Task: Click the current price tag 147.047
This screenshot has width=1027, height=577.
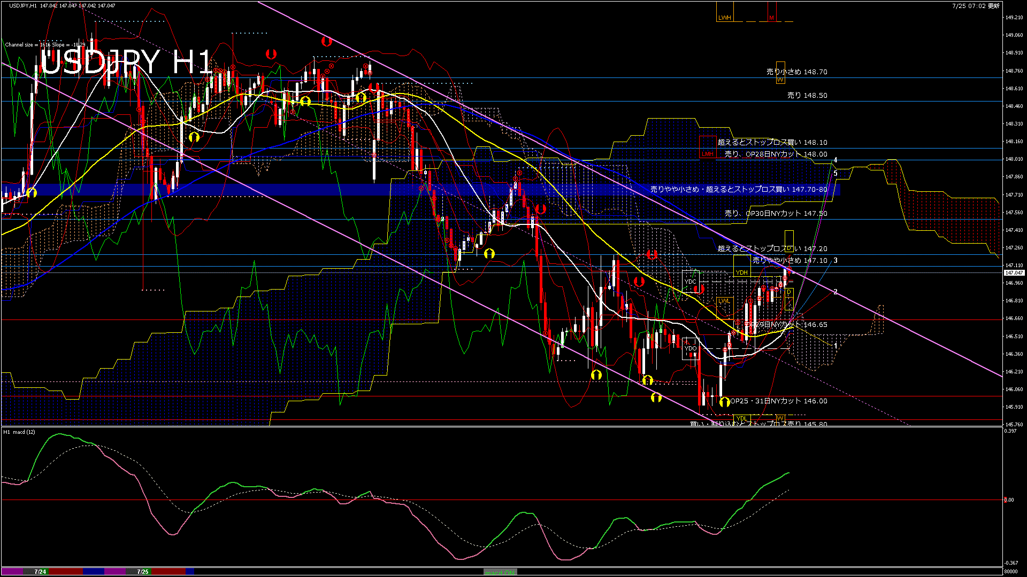Action: tap(1014, 272)
